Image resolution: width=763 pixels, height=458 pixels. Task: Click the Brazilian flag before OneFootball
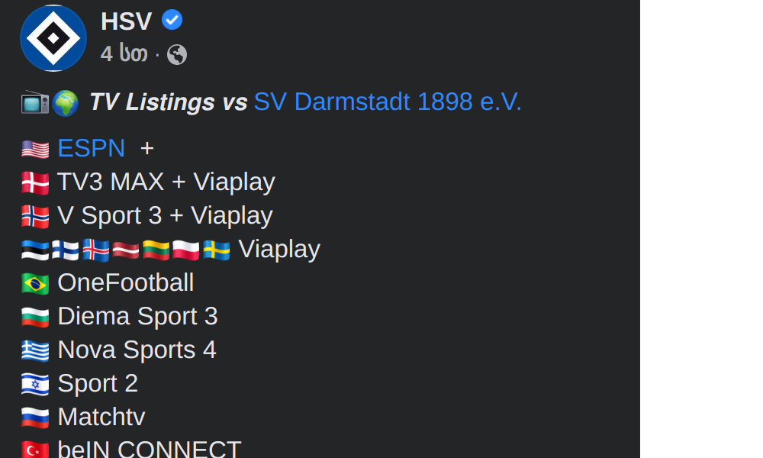point(35,283)
